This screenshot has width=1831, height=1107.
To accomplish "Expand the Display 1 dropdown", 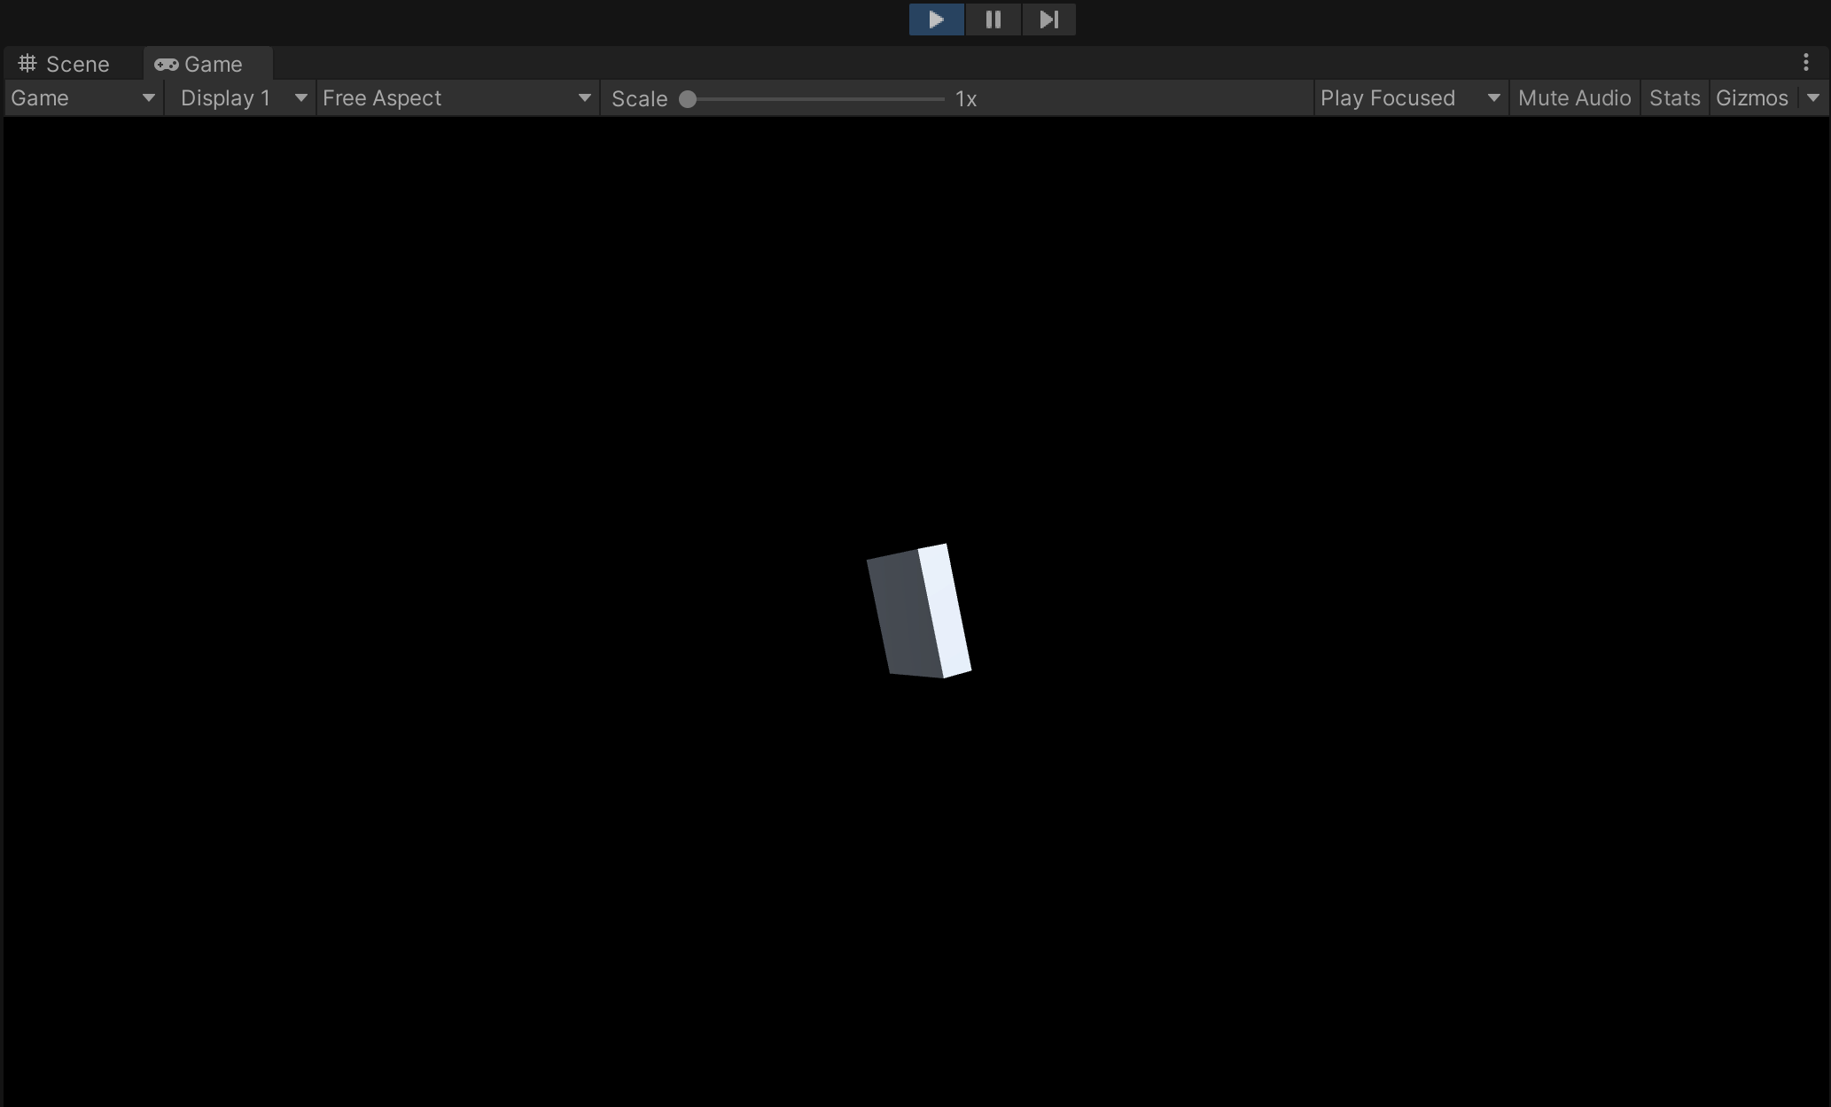I will [x=241, y=98].
